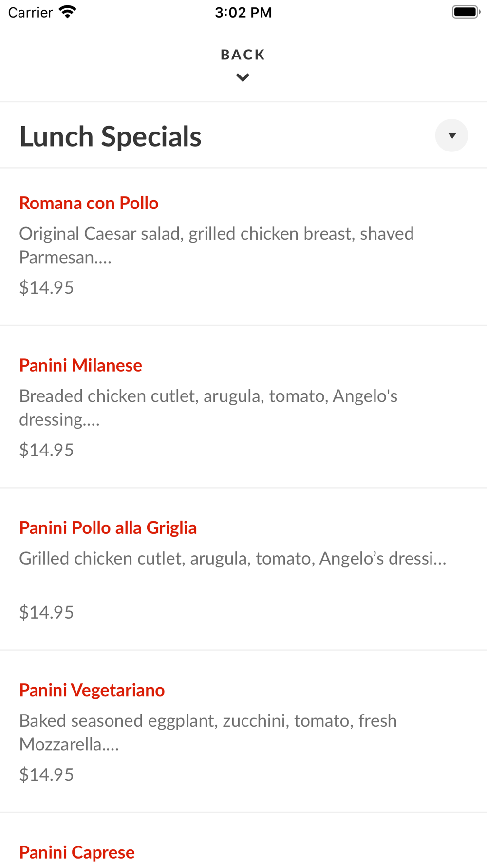Image resolution: width=487 pixels, height=866 pixels.
Task: Tap the $14.95 price under Panini Milanese
Action: tap(46, 450)
